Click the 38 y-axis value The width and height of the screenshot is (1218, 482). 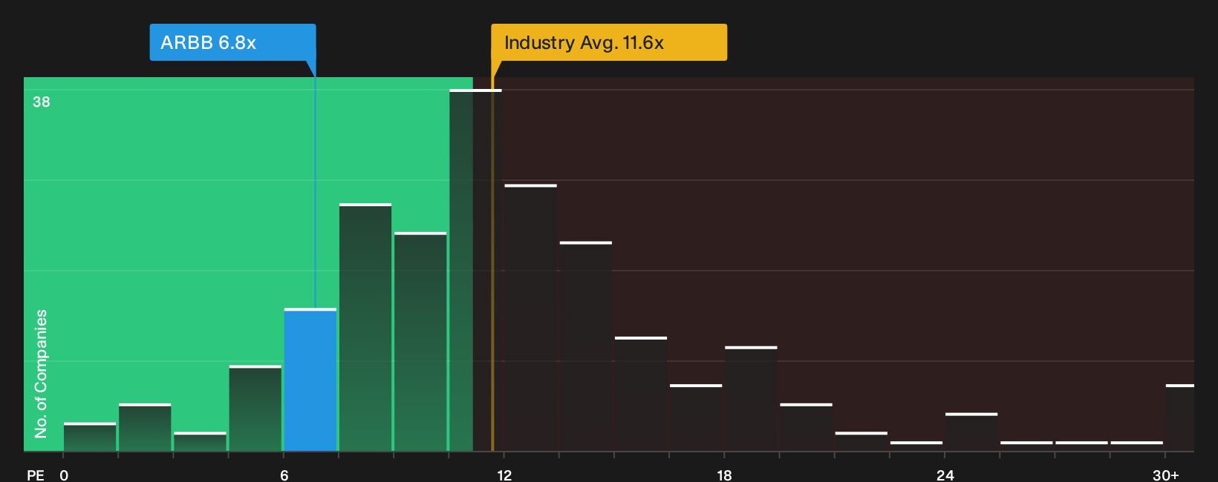pyautogui.click(x=42, y=102)
